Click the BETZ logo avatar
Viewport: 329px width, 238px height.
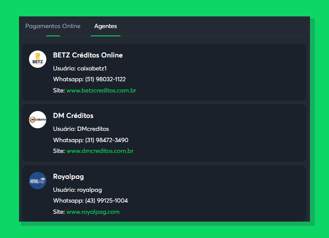click(x=38, y=59)
